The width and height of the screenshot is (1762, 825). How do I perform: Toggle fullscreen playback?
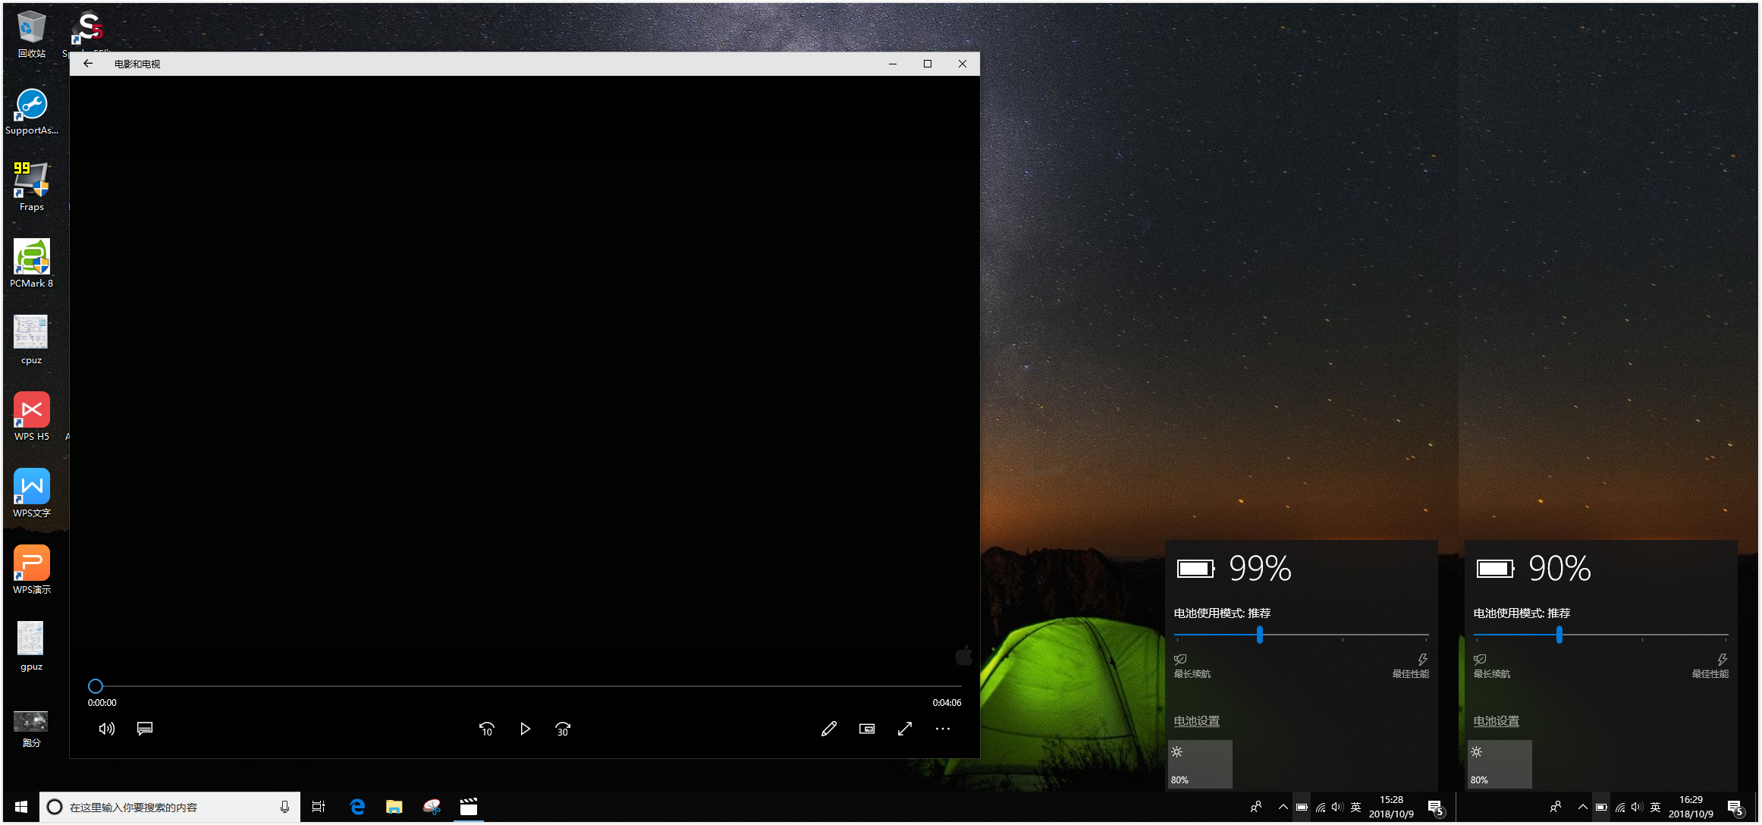pyautogui.click(x=905, y=729)
